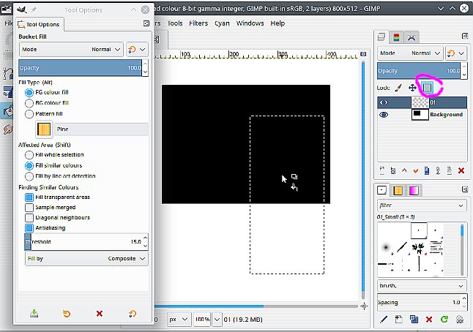Click the Pine pattern swatch
Viewport: 473px width, 332px height.
pyautogui.click(x=44, y=129)
